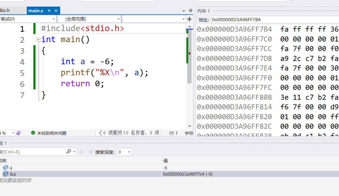This screenshot has height=196, width=339.
Task: Click line number 7 in gutter
Action: coord(22,95)
